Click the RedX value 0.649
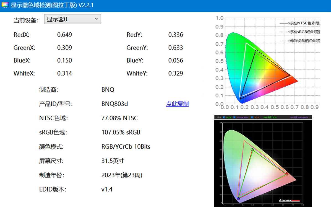The width and height of the screenshot is (331, 207). pyautogui.click(x=64, y=35)
